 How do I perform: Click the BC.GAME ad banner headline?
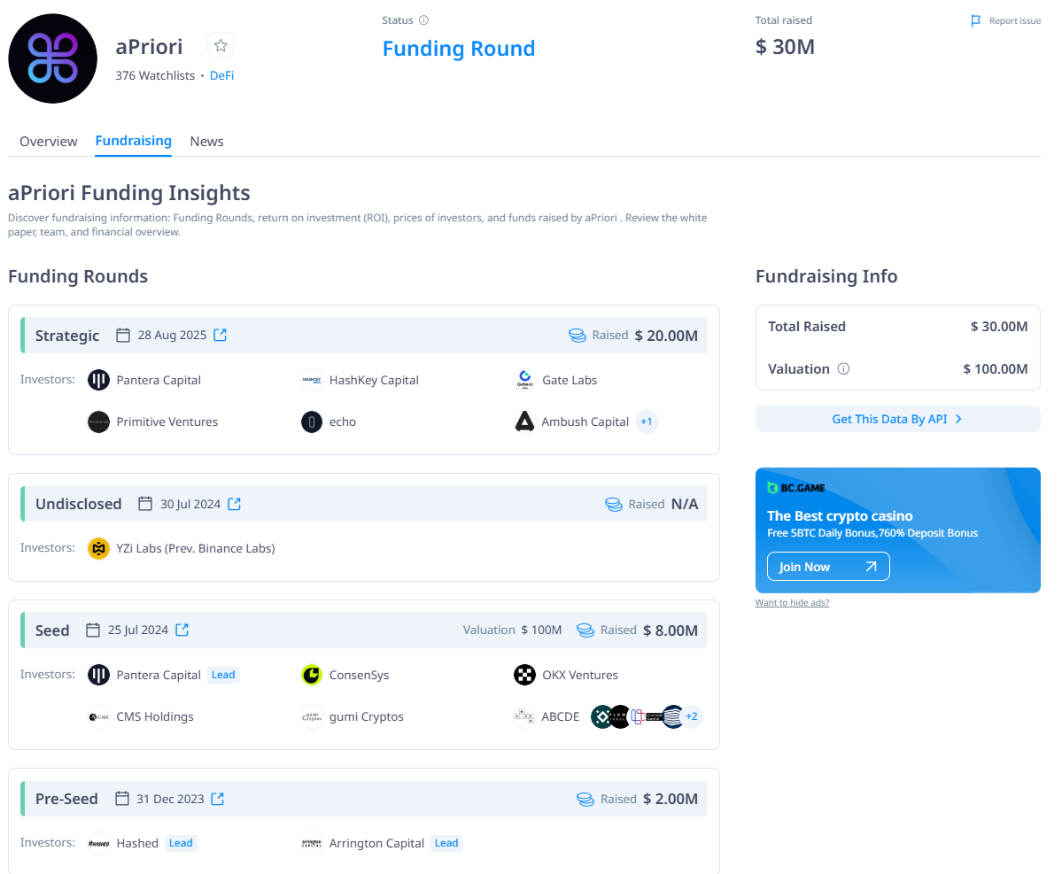pos(840,516)
